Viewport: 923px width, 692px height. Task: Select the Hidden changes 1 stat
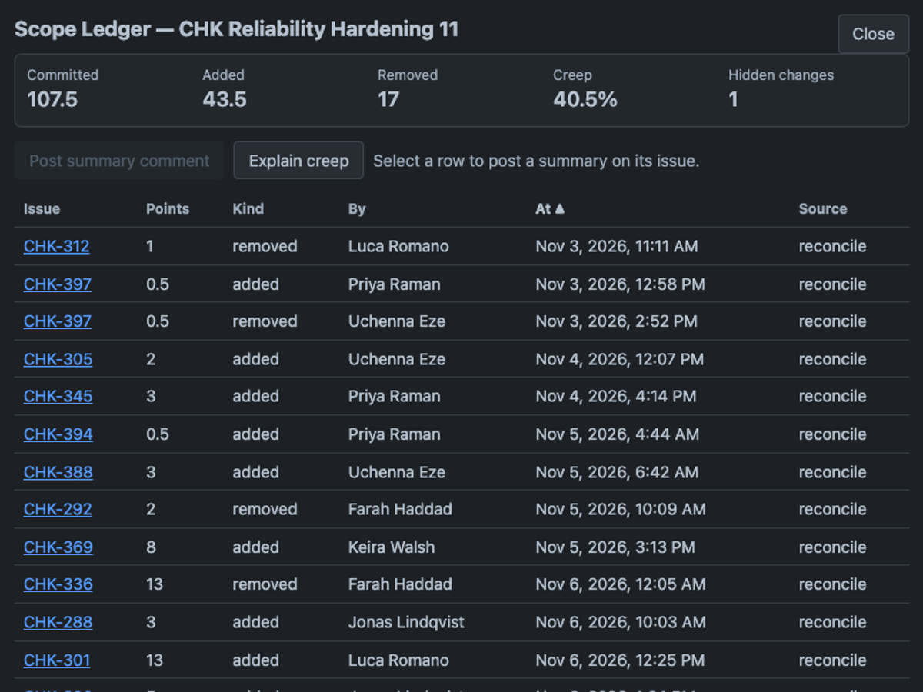[781, 88]
